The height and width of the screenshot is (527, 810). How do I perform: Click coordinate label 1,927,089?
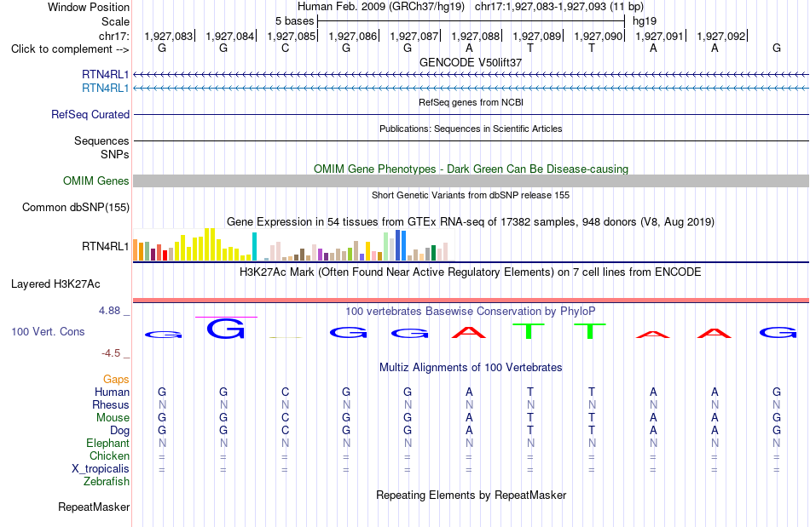pos(537,36)
